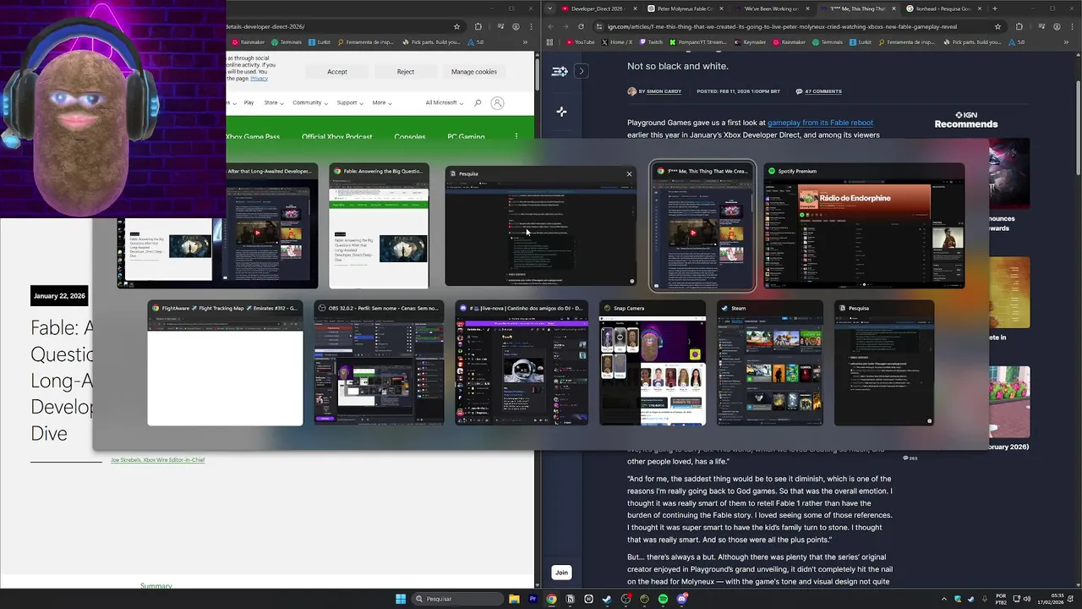The height and width of the screenshot is (609, 1082).
Task: Open Official Xbox Podcast nav item
Action: (x=336, y=136)
